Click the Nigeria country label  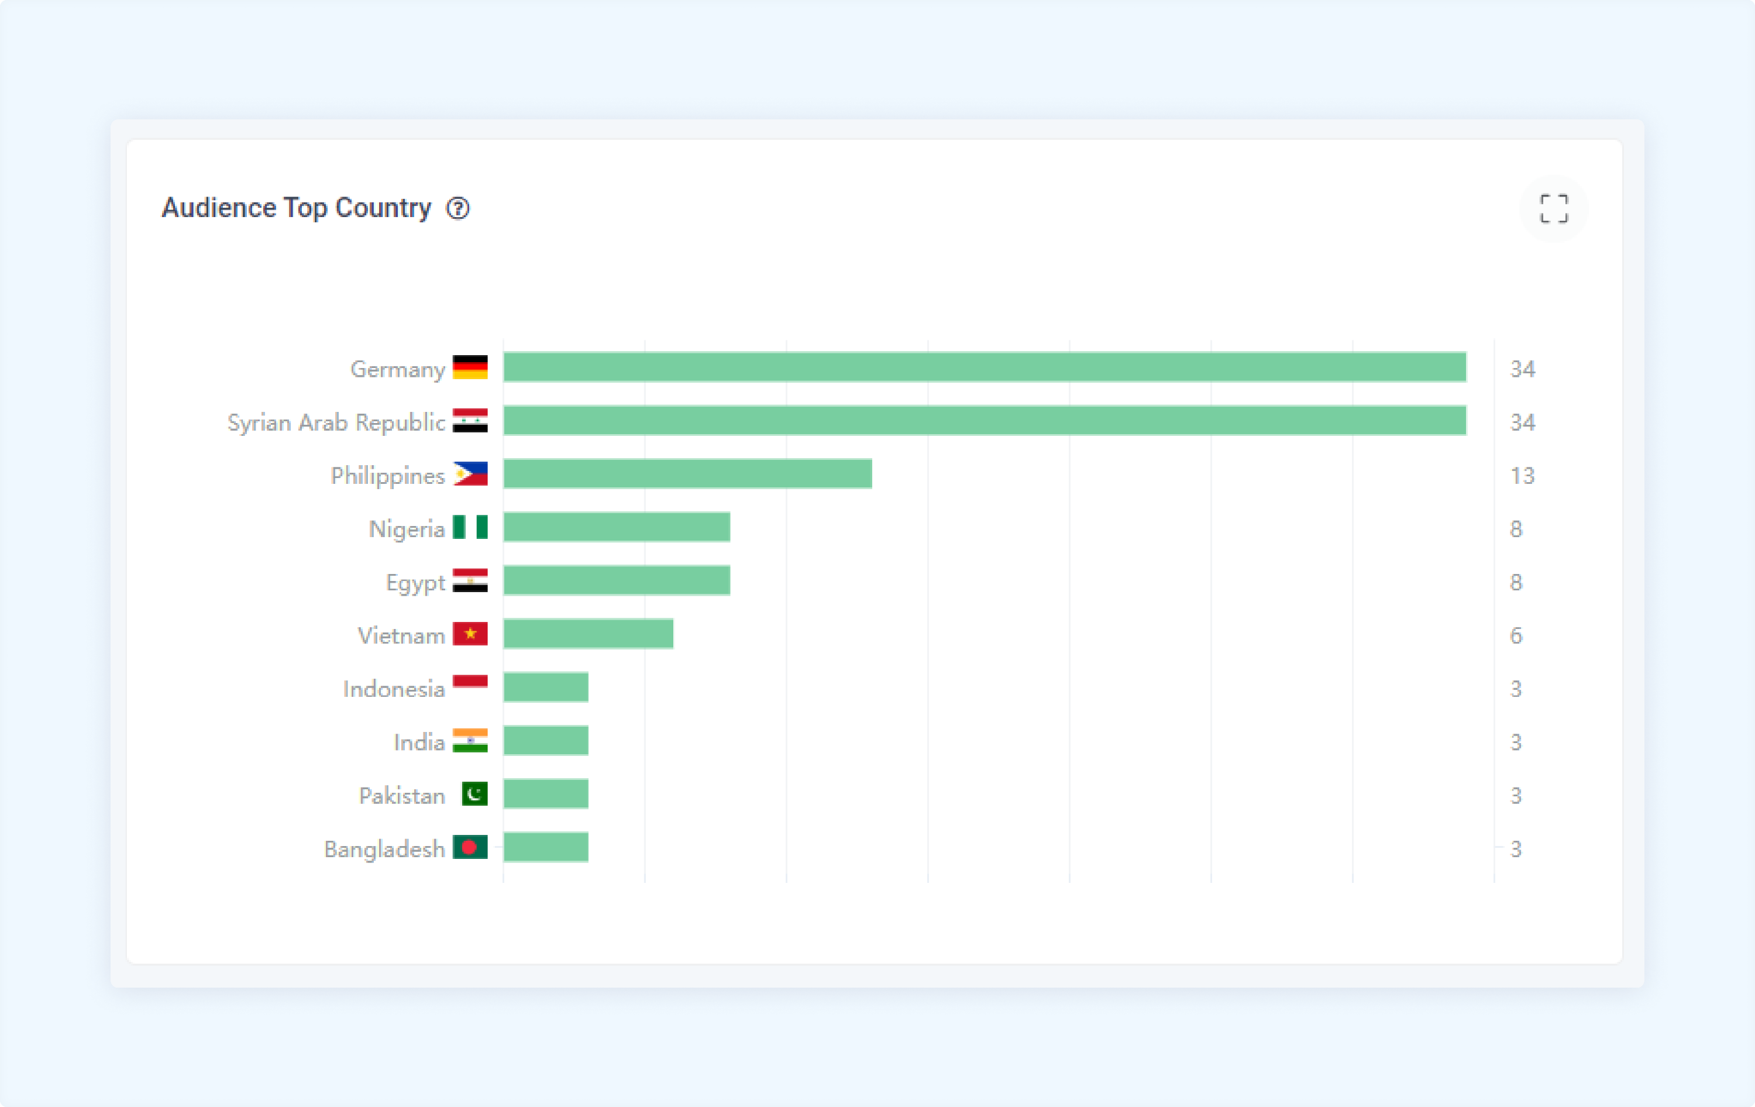tap(407, 529)
